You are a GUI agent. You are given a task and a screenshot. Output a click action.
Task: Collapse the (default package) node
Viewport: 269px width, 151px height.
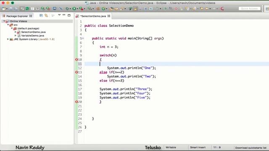pyautogui.click(x=12, y=29)
